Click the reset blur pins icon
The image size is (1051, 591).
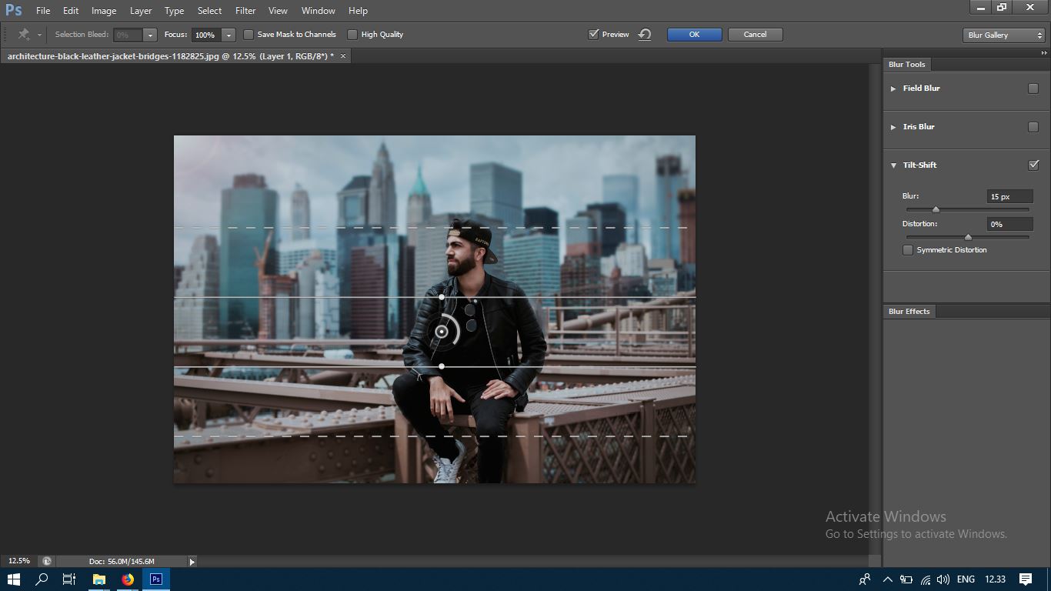pyautogui.click(x=645, y=35)
